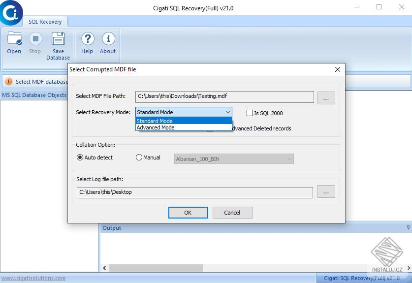The image size is (412, 283).
Task: Click the orange info icon beside Select MDF database
Action: [9, 82]
